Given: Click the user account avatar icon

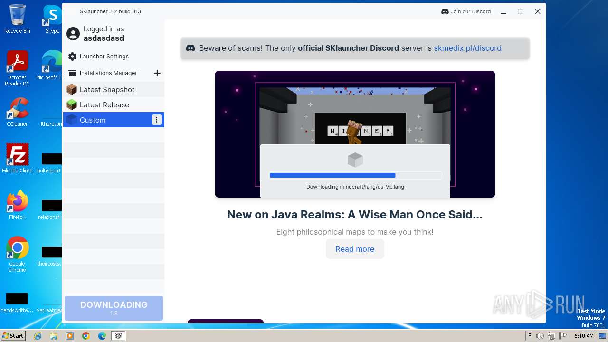Looking at the screenshot, I should (73, 34).
